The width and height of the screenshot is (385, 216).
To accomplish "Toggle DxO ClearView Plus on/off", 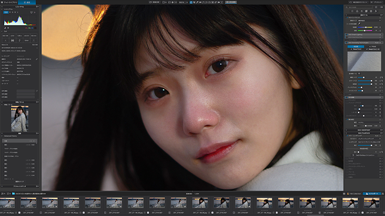I will click(x=347, y=37).
